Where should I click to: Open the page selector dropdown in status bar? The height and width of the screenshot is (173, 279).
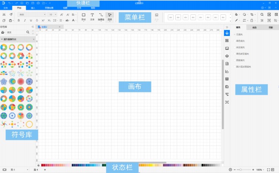pyautogui.click(x=28, y=170)
